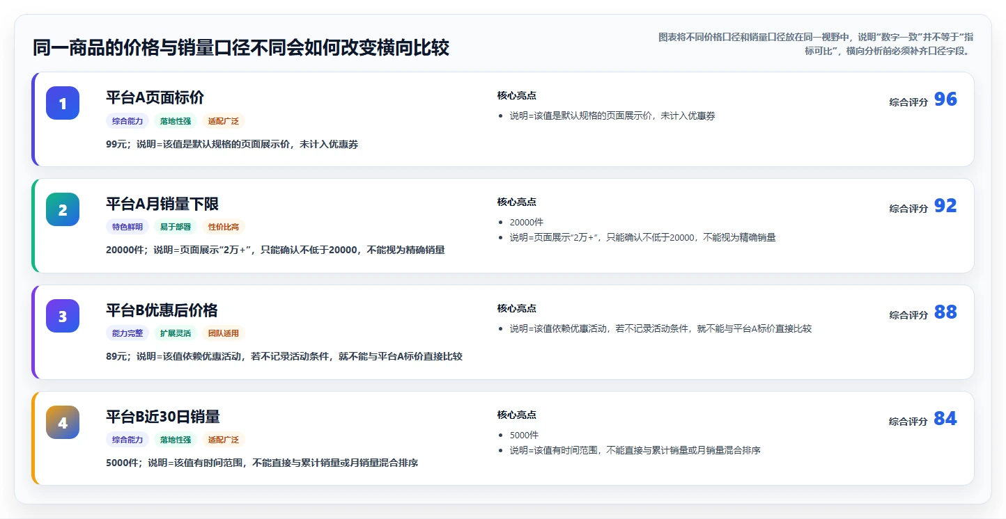Click the header description starting 图表将不同价格口径
The height and width of the screenshot is (519, 1006).
817,44
